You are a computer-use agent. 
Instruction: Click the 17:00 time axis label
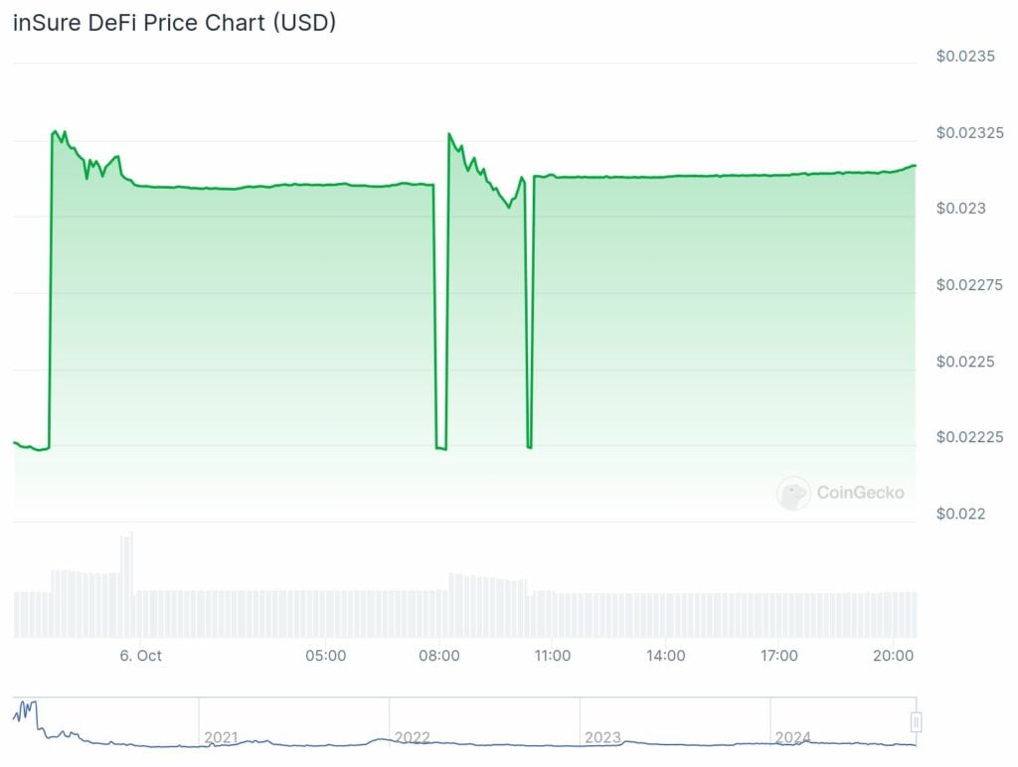[x=778, y=656]
